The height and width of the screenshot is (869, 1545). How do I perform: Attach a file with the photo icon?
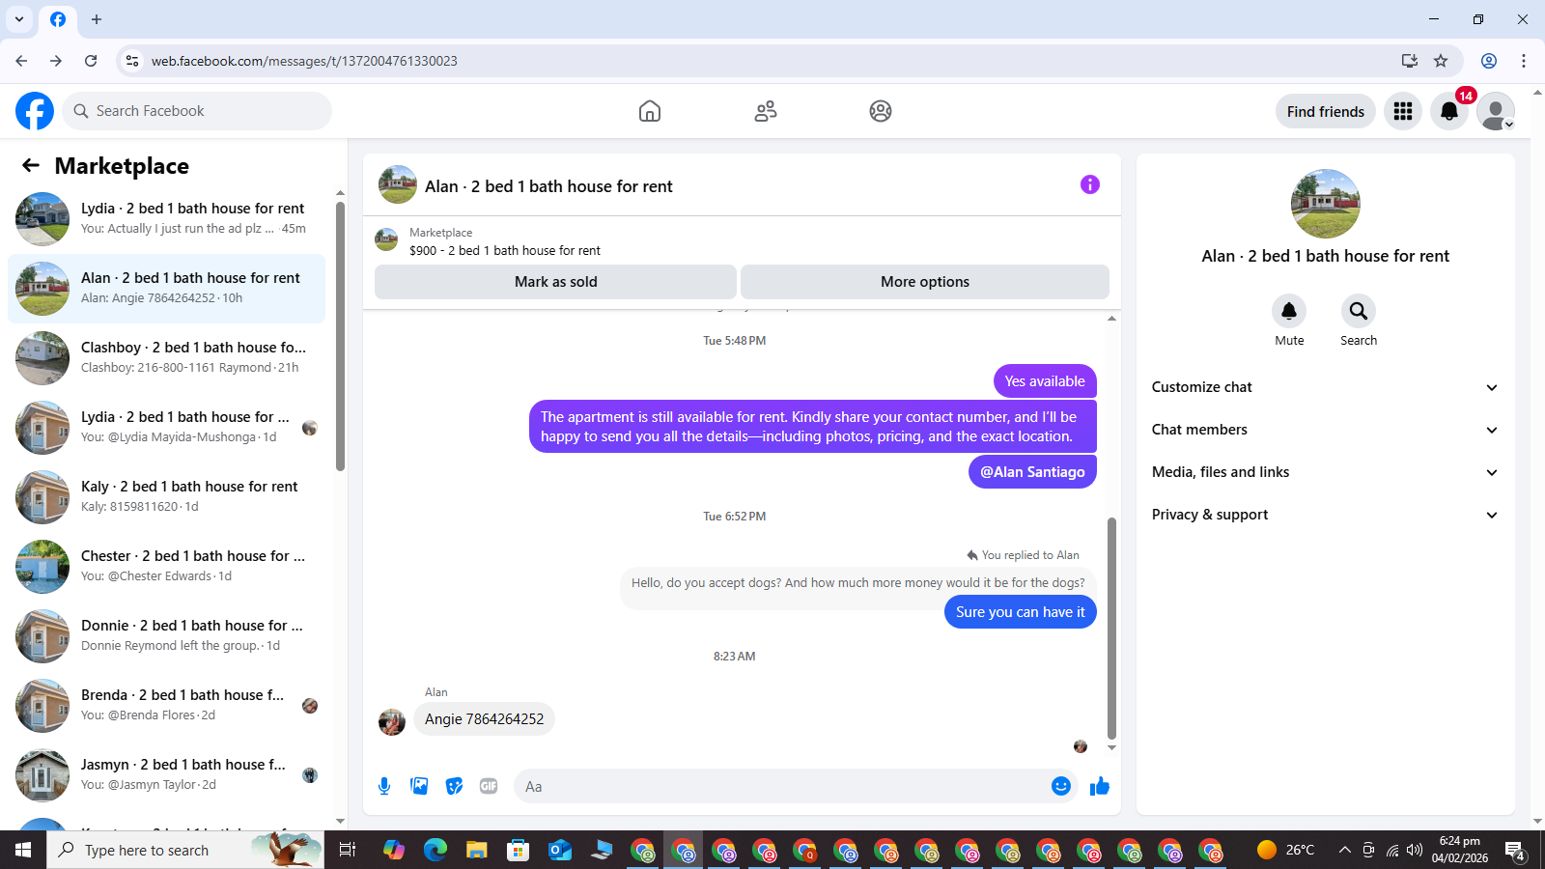pyautogui.click(x=419, y=786)
